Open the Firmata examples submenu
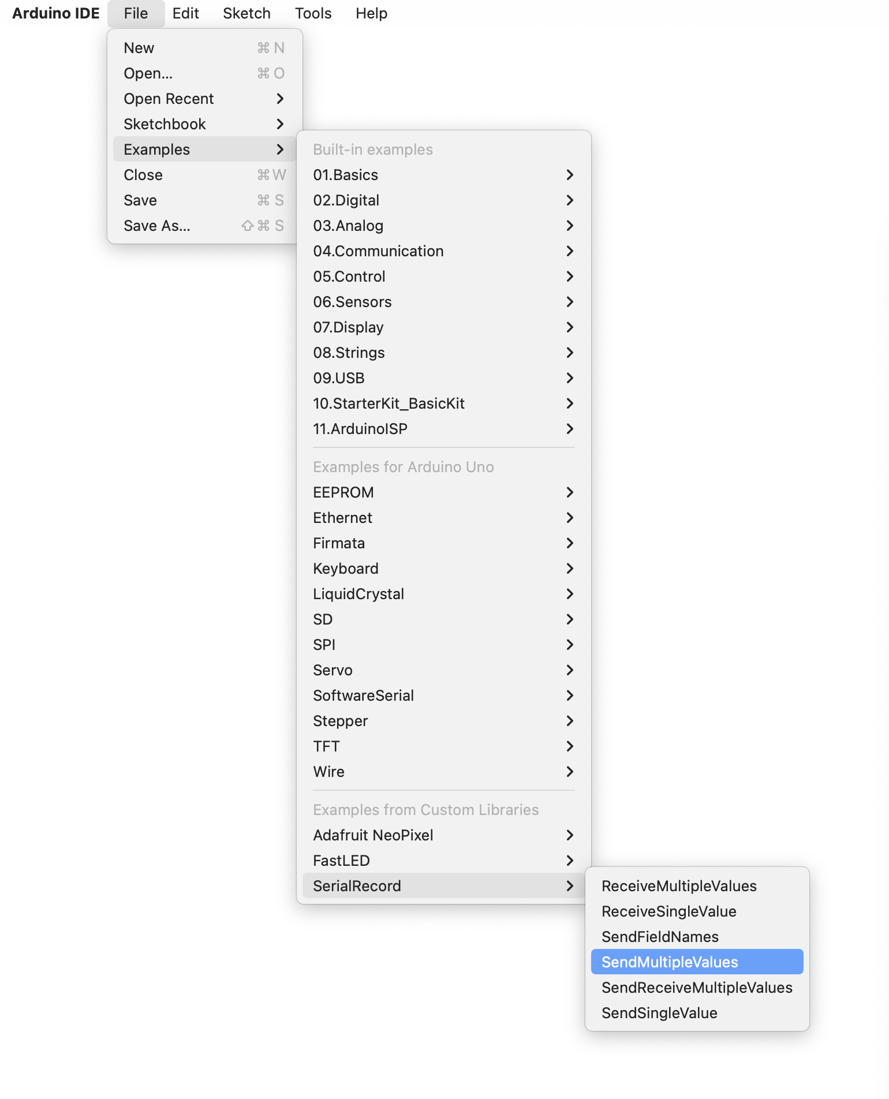This screenshot has width=889, height=1099. coord(443,543)
